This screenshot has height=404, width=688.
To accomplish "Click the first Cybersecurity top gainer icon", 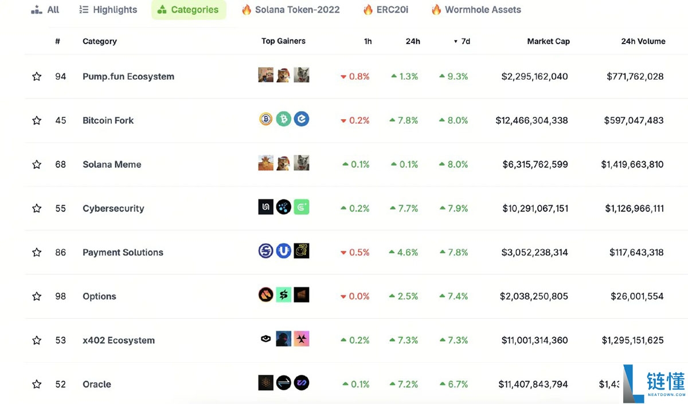I will (265, 207).
